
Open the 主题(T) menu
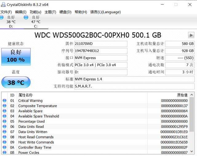pos(50,12)
